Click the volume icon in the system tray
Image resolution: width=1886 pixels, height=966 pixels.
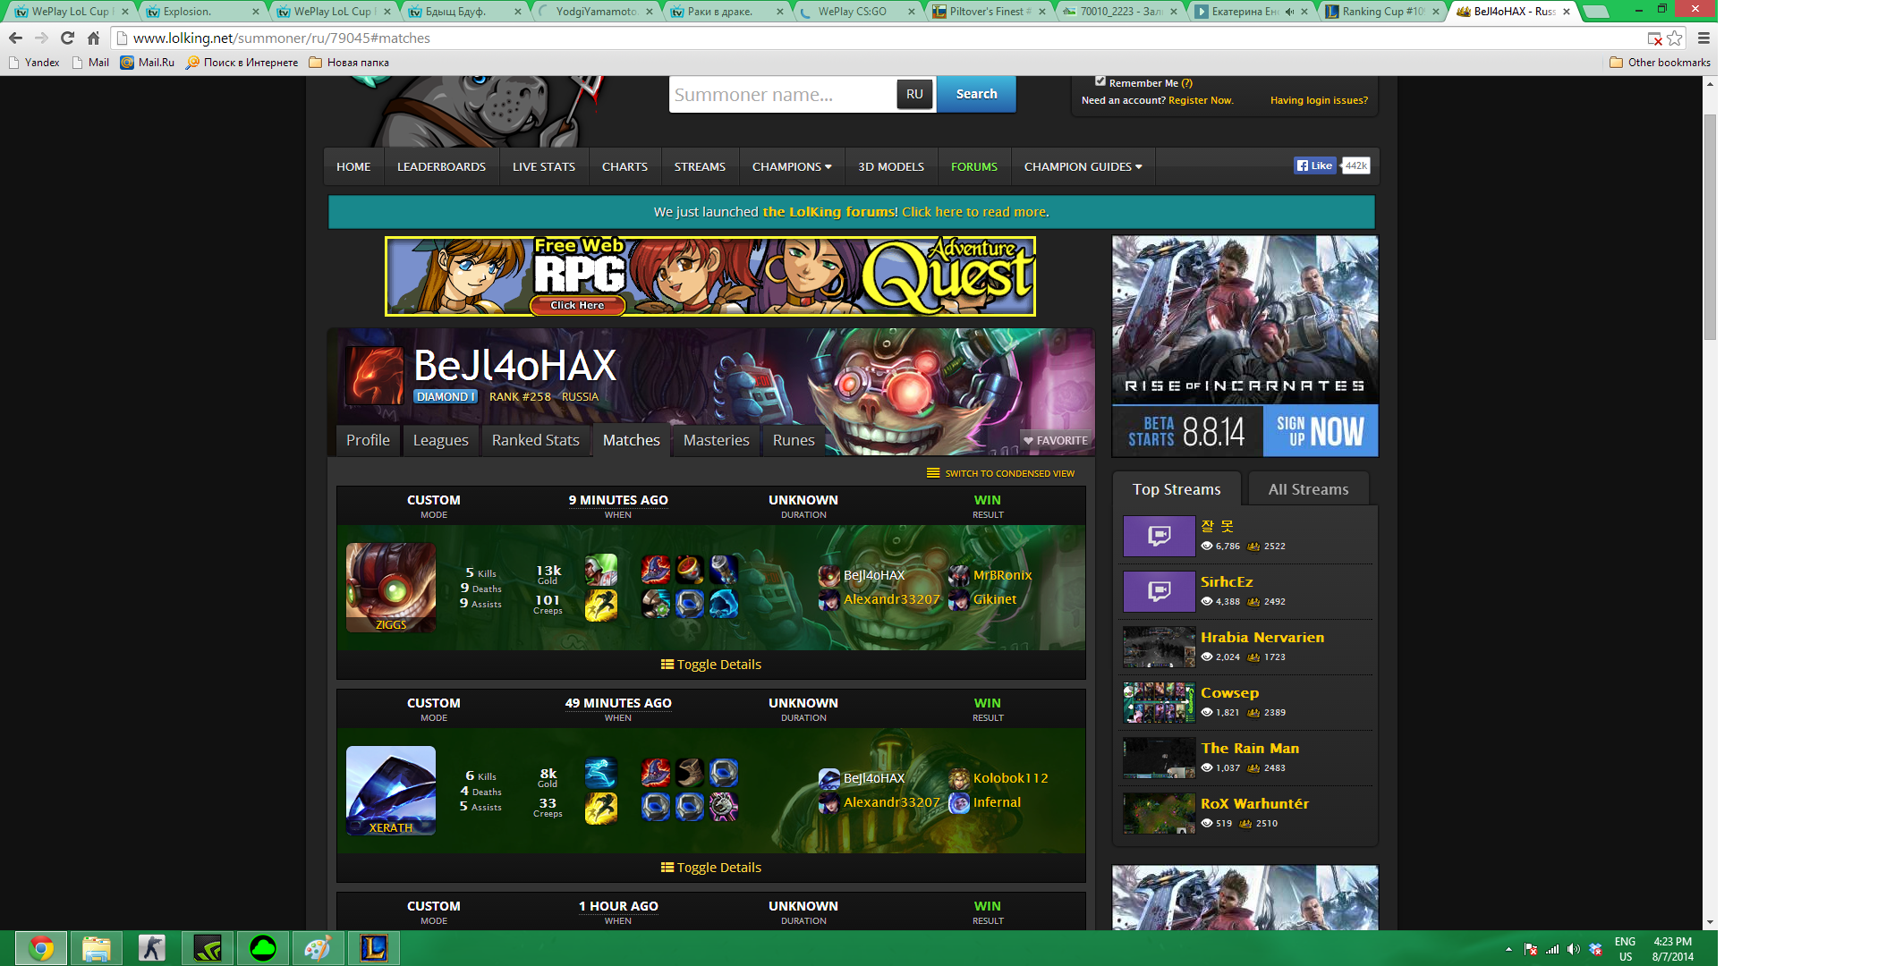coord(1573,949)
